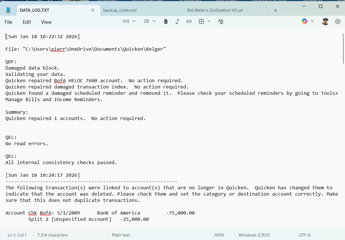Click the Ln 1, Col 1 status indicator
This screenshot has height=240, width=345.
click(x=17, y=235)
